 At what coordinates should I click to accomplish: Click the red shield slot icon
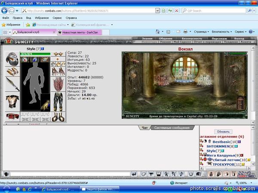click(x=58, y=84)
